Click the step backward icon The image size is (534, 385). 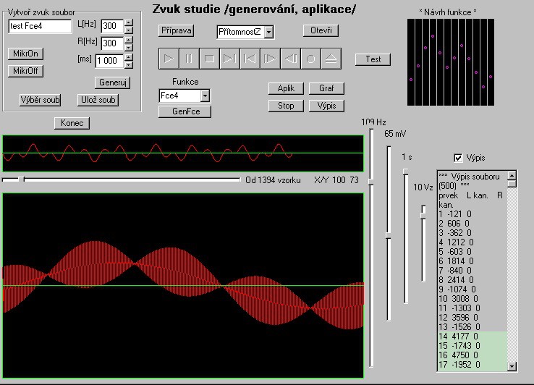[289, 59]
